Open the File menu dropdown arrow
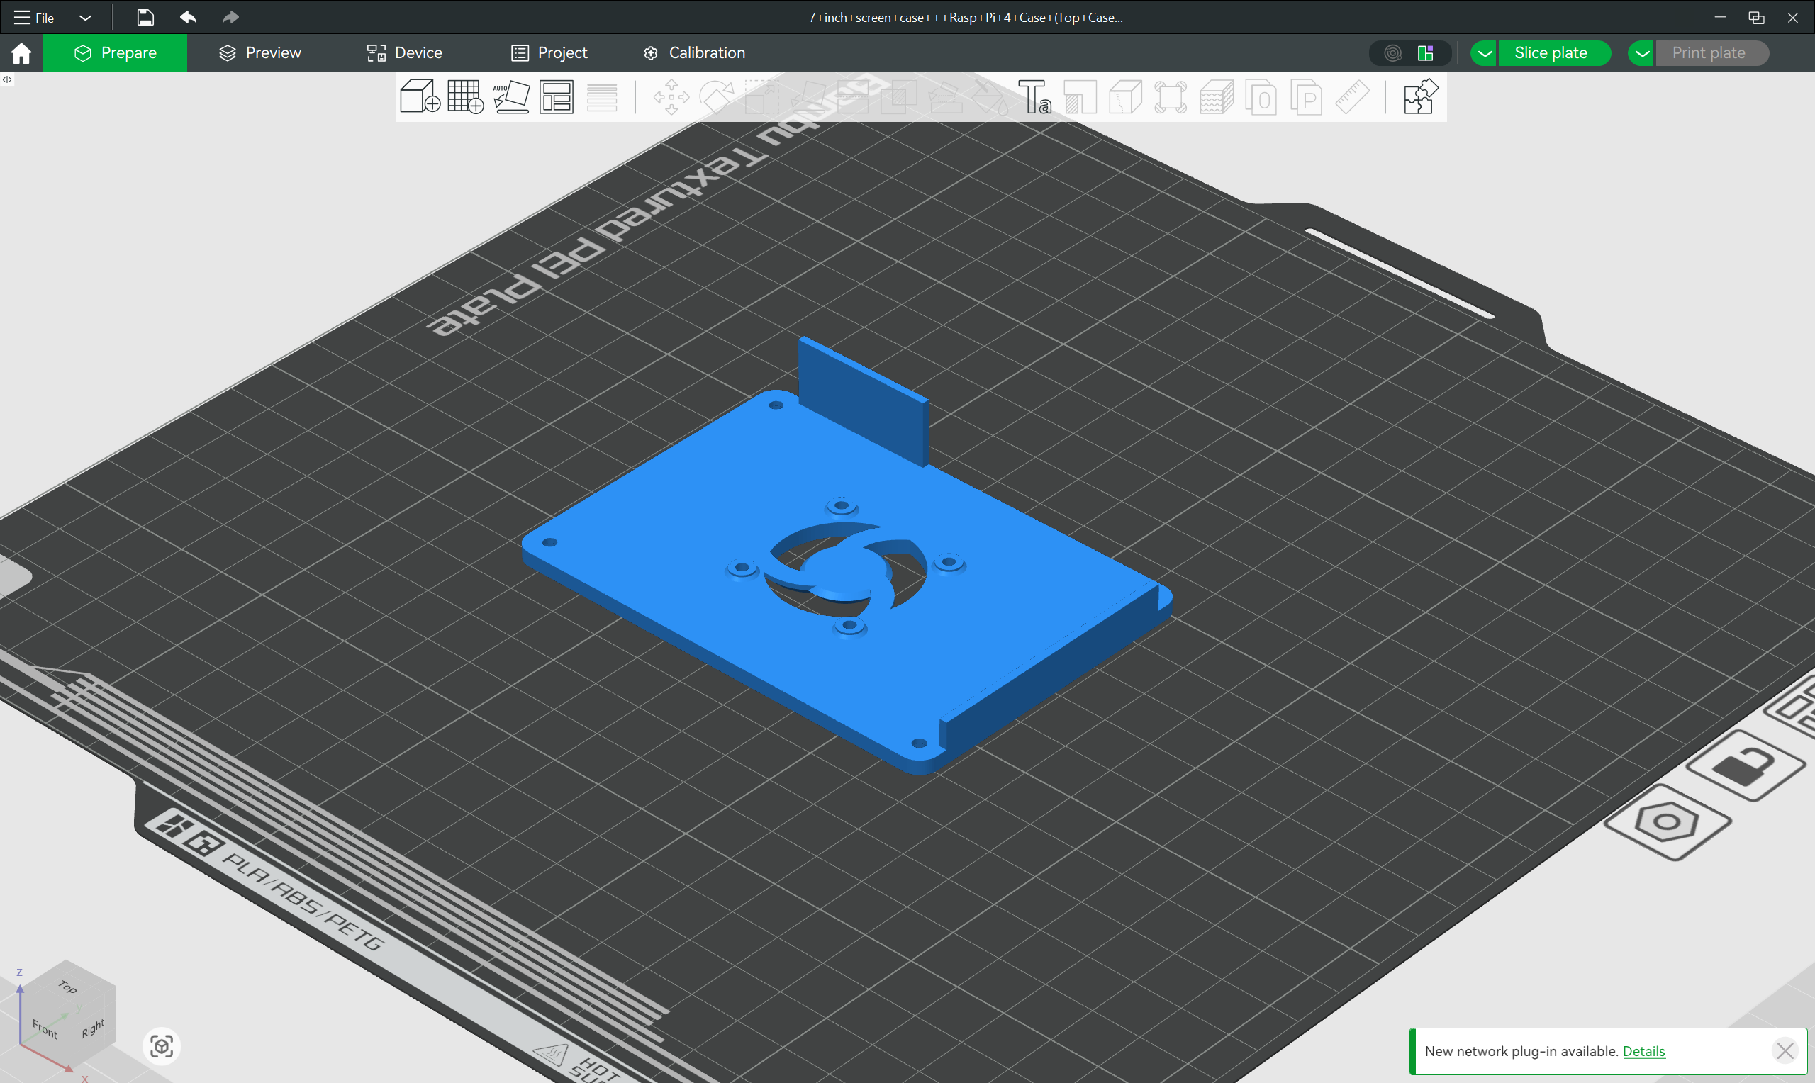The height and width of the screenshot is (1083, 1815). coord(84,18)
